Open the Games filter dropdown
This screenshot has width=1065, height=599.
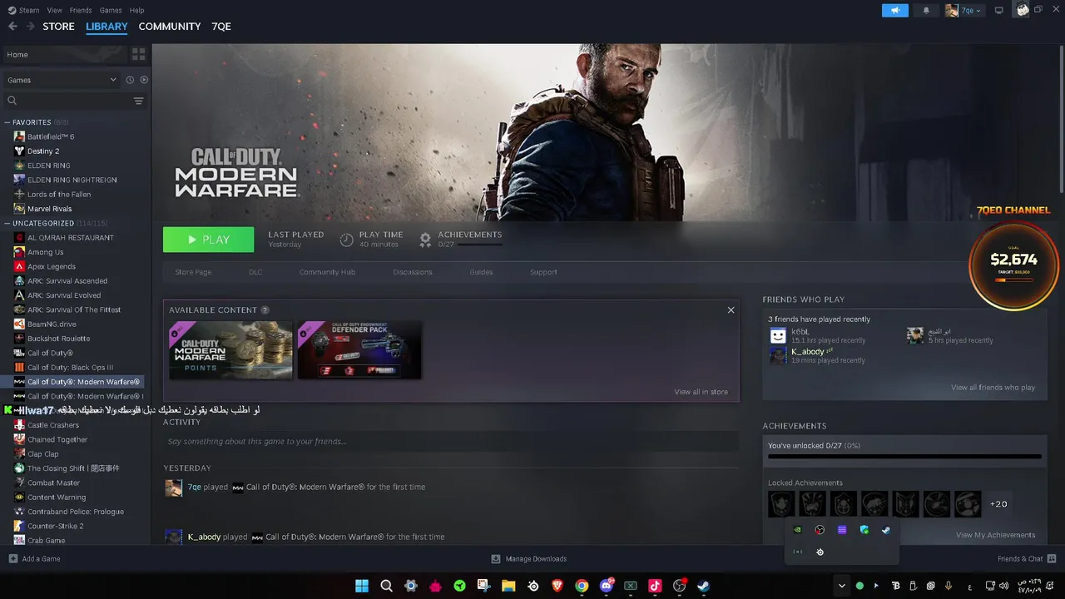[62, 80]
